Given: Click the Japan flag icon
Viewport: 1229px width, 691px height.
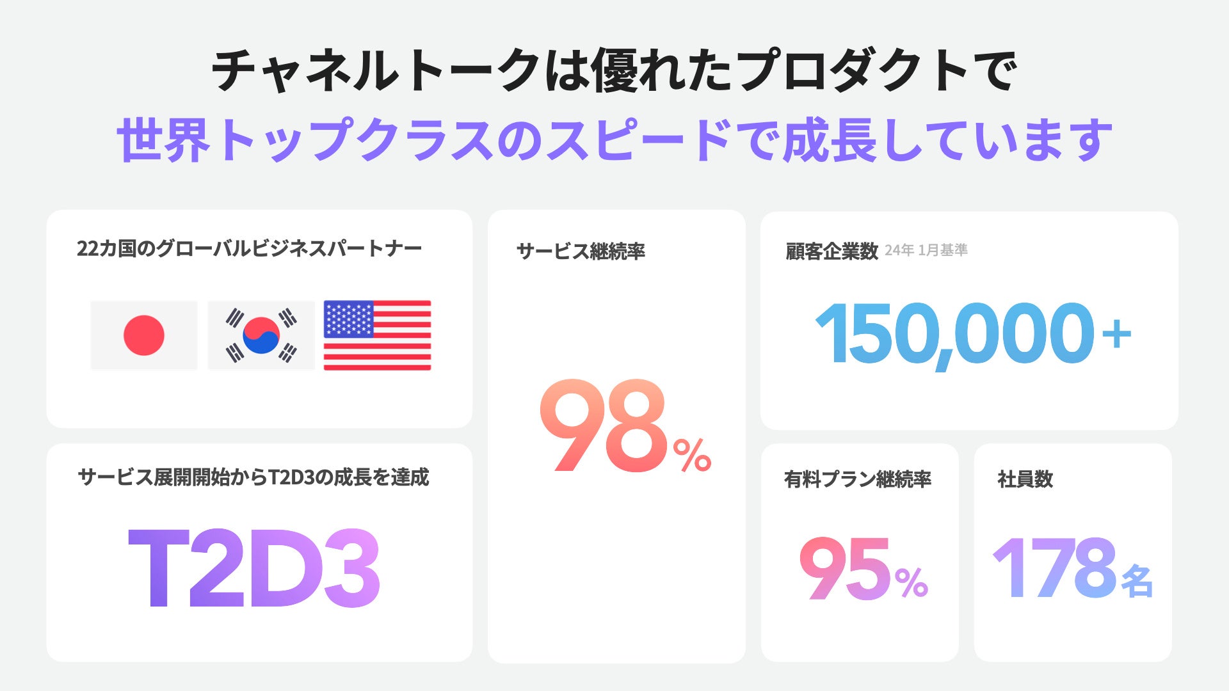Looking at the screenshot, I should [x=144, y=335].
